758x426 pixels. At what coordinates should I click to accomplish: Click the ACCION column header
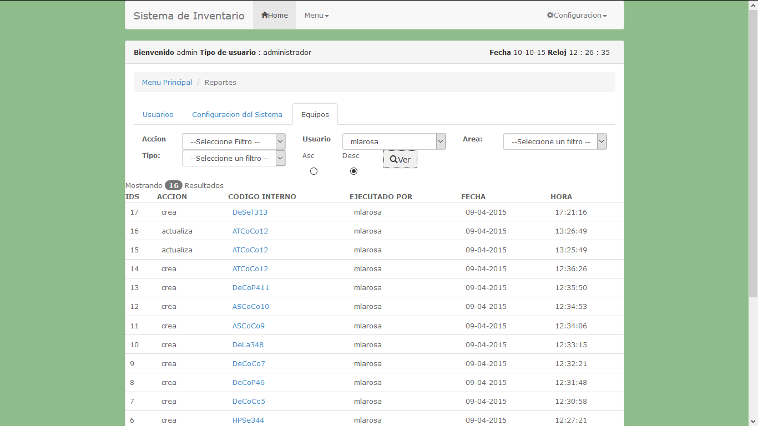[x=172, y=196]
